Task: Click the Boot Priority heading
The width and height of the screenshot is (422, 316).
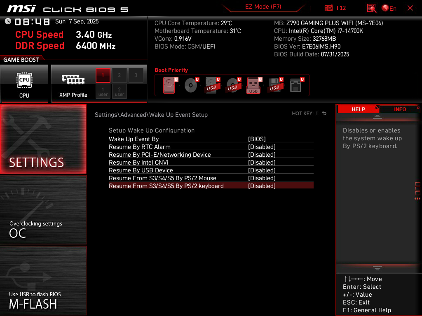Action: (x=171, y=70)
